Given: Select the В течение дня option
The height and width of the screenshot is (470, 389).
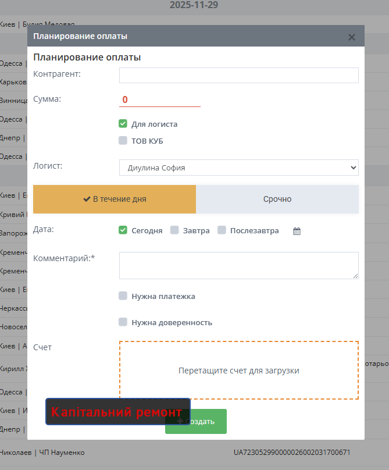Looking at the screenshot, I should point(115,199).
